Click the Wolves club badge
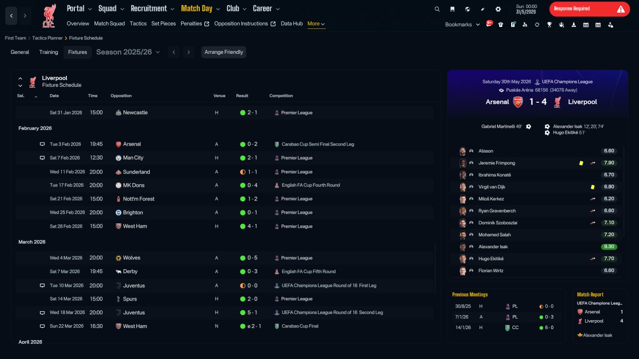 point(118,258)
